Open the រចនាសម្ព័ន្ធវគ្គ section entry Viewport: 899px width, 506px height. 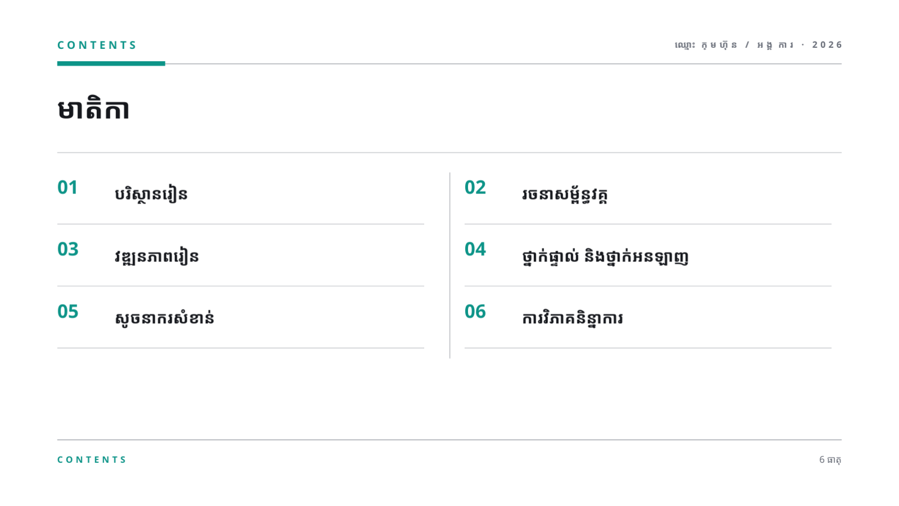click(x=565, y=194)
